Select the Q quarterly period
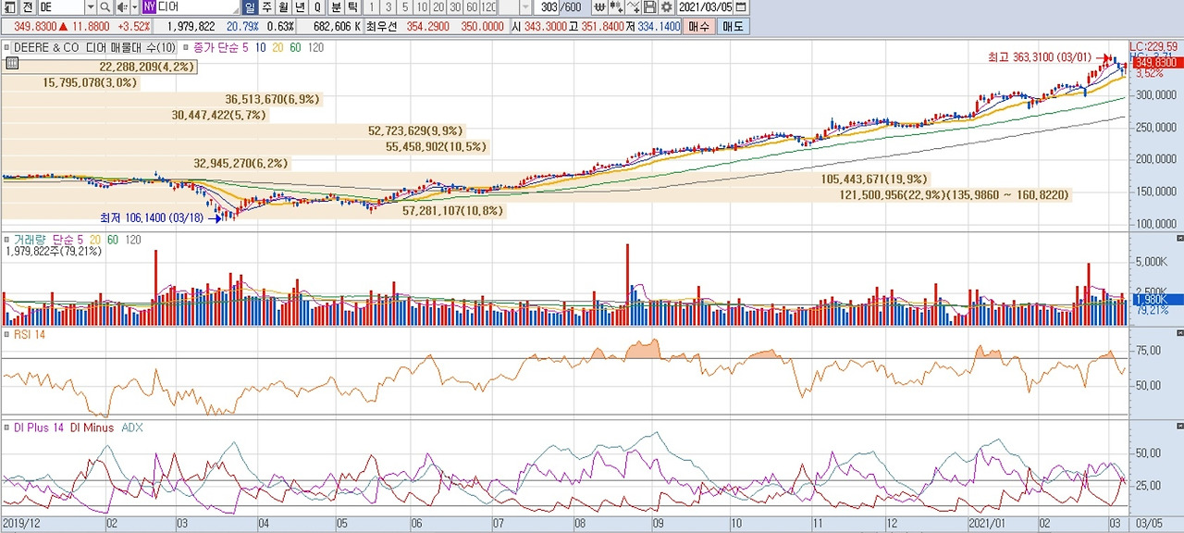Viewport: 1184px width, 533px height. coord(317,7)
